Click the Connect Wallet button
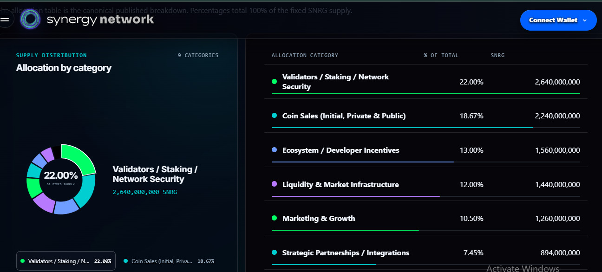The image size is (602, 272). (558, 20)
